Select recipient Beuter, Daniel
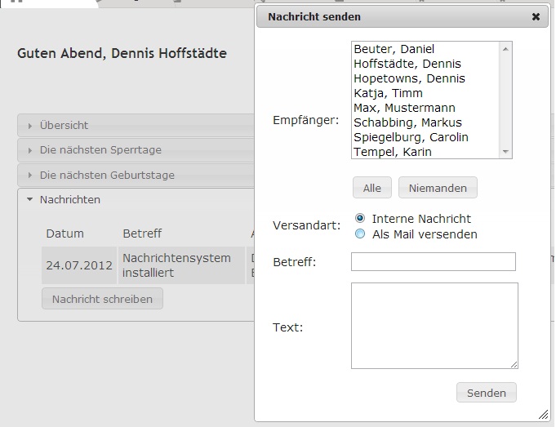The width and height of the screenshot is (556, 427). coord(394,49)
